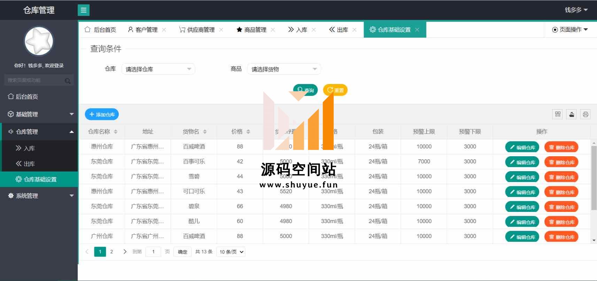
Task: Close the 客户管理 tab
Action: 164,30
